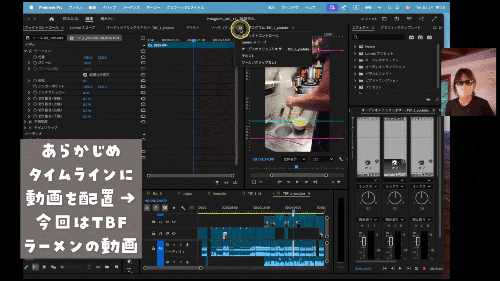Open the export share icon at top right

[396, 19]
